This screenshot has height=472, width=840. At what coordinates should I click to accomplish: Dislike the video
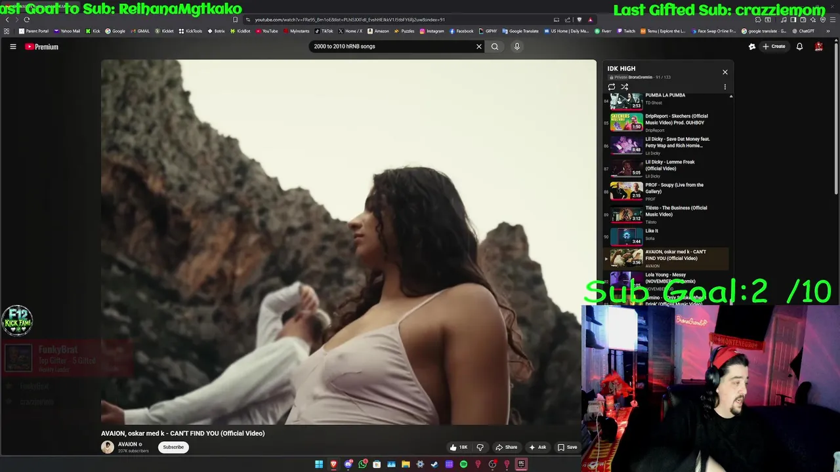pyautogui.click(x=480, y=447)
